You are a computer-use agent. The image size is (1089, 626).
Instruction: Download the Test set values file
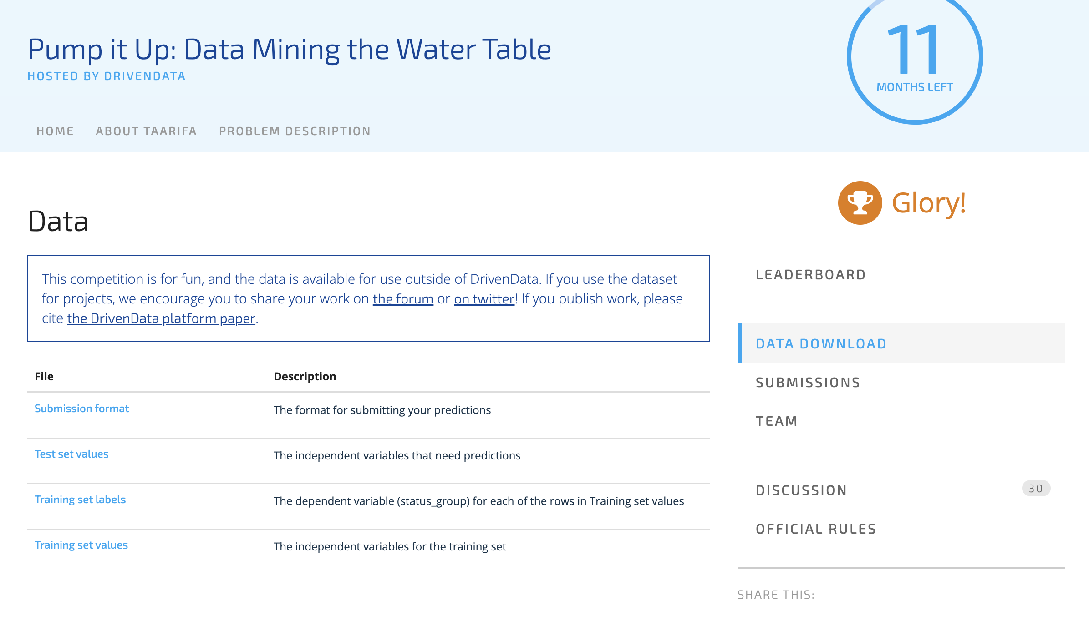(x=72, y=454)
